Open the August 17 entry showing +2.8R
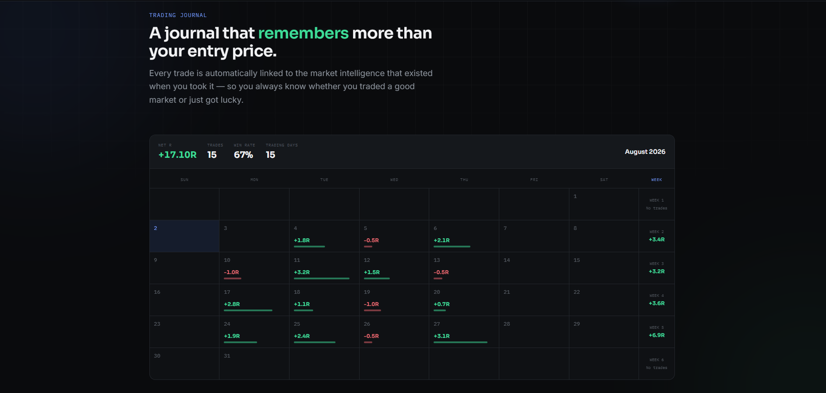Viewport: 826px width, 393px height. (x=254, y=300)
